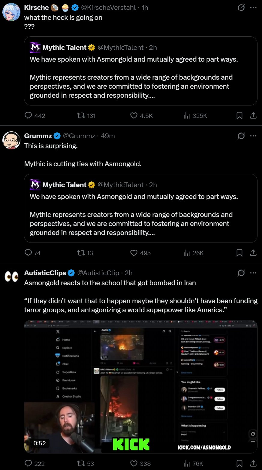Bookmark the Grummz post
This screenshot has height=470, width=262.
pyautogui.click(x=239, y=253)
